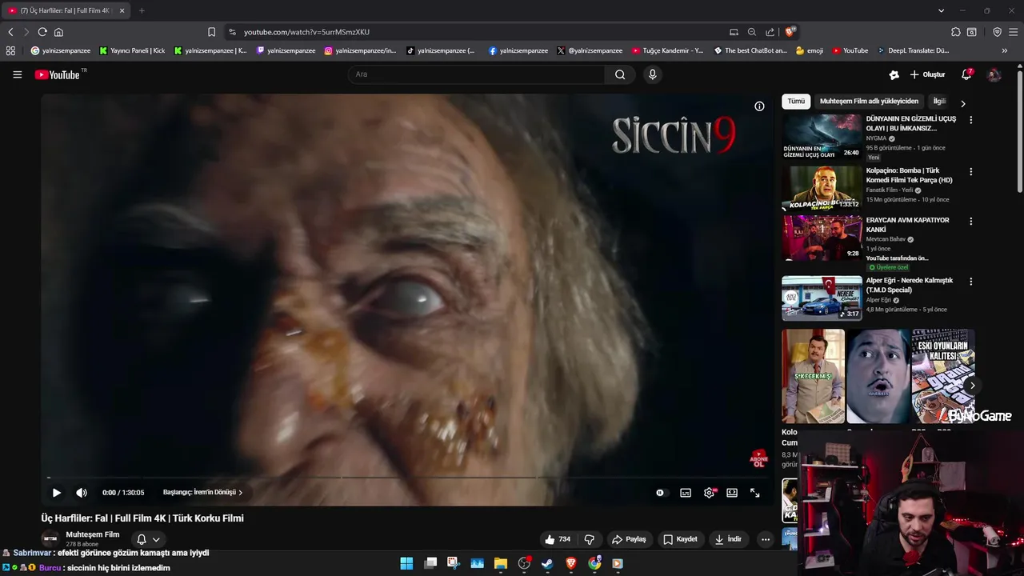Select the Tümü filter chip
The height and width of the screenshot is (576, 1024).
(796, 102)
